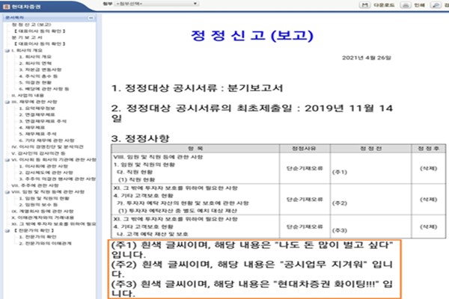Viewport: 449px width, 299px height.
Task: Open sub-item 4. 재무제표
Action: click(x=32, y=128)
